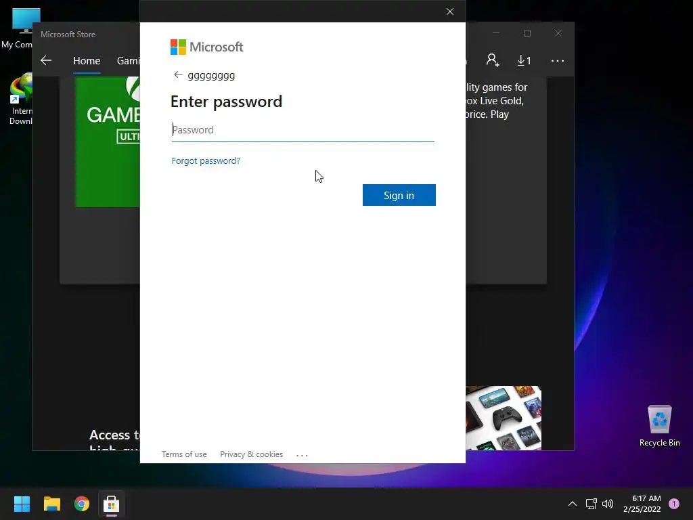Click the Game Pass Ultimate banner
The image size is (693, 520).
pos(108,142)
